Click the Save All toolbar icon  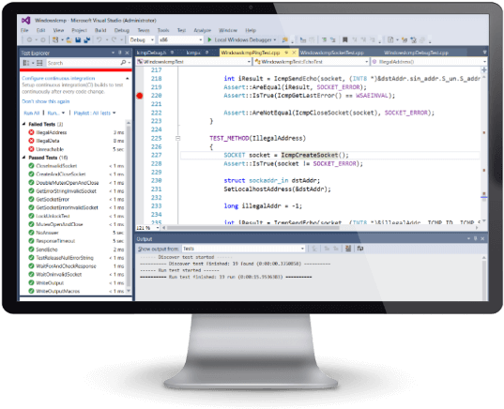point(86,40)
